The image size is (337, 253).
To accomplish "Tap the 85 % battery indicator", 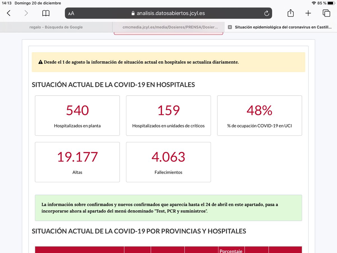I will (x=326, y=3).
